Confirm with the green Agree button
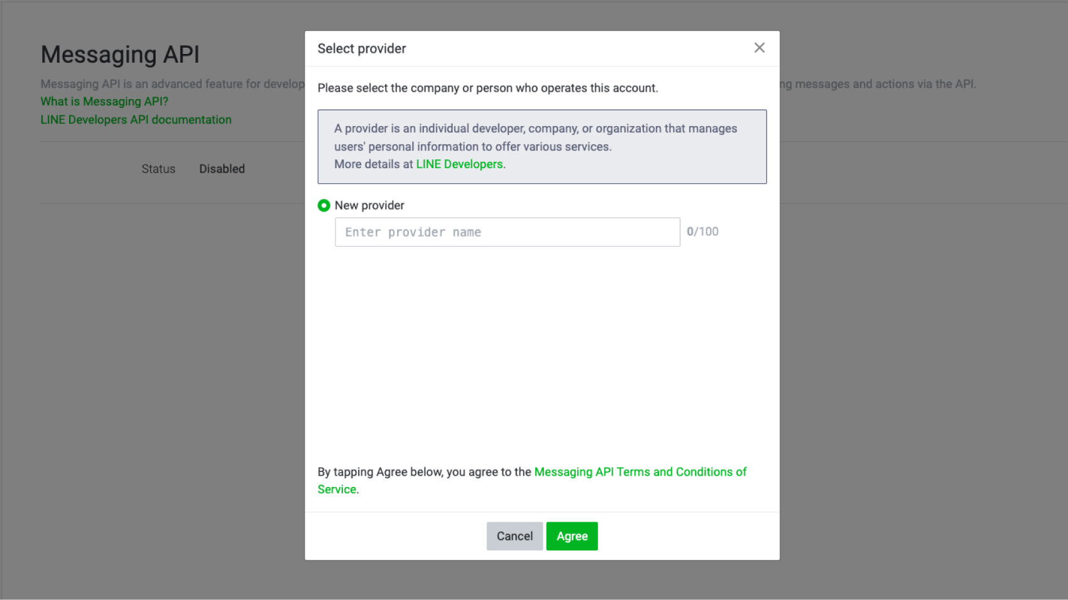1068x600 pixels. pyautogui.click(x=572, y=536)
